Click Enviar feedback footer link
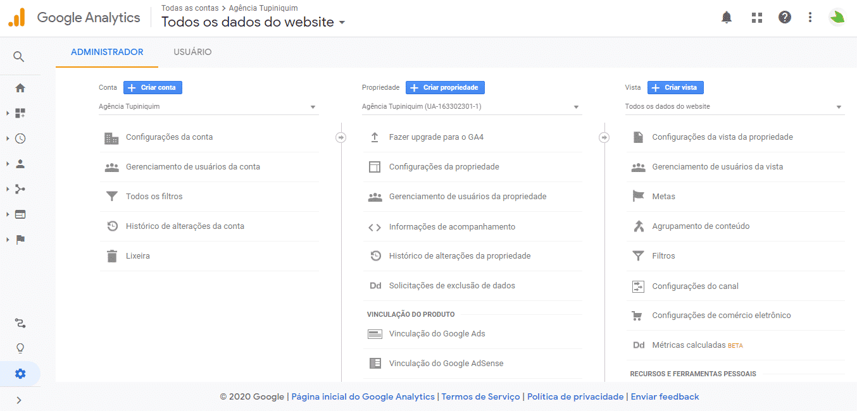Viewport: 857px width, 411px height. (x=665, y=397)
